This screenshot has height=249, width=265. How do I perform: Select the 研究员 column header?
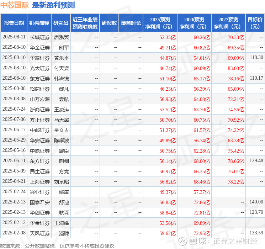(x=61, y=23)
